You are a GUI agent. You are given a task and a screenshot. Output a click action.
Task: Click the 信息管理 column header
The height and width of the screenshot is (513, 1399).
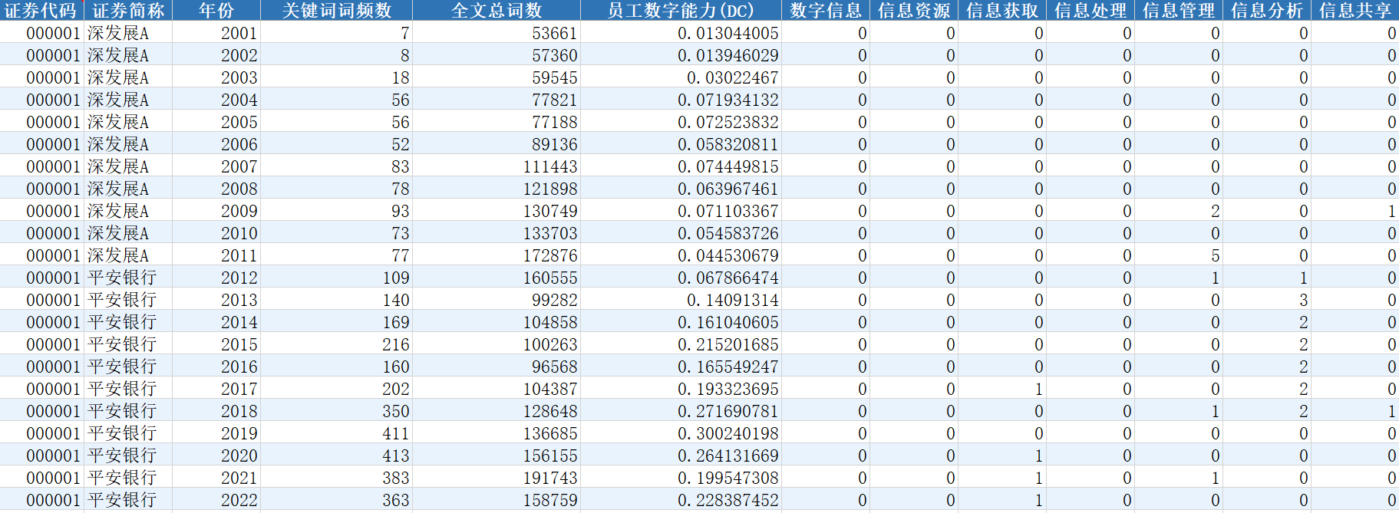(1179, 10)
